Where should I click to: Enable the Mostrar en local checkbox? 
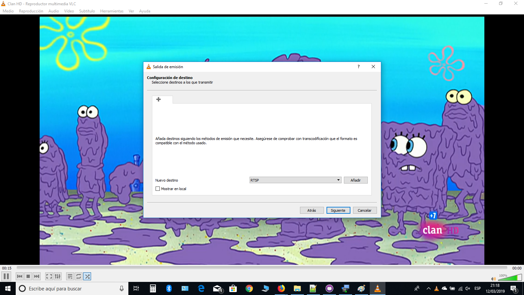[158, 189]
